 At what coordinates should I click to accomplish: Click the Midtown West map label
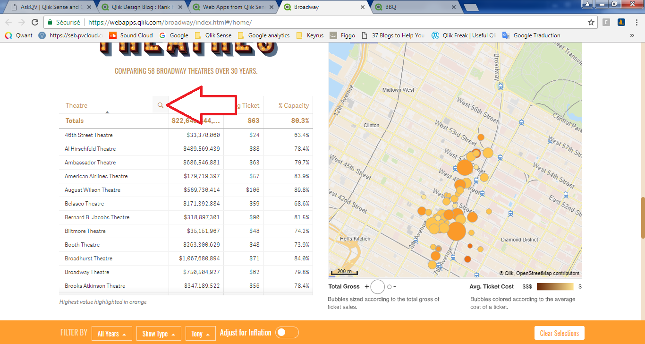tap(398, 90)
